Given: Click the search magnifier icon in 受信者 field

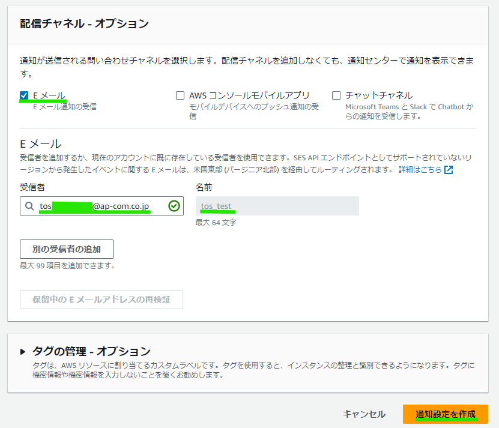Looking at the screenshot, I should (29, 206).
